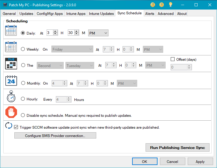Expand the Friday weekday dropdown
Image resolution: width=217 pixels, height=168 pixels.
coord(72,49)
